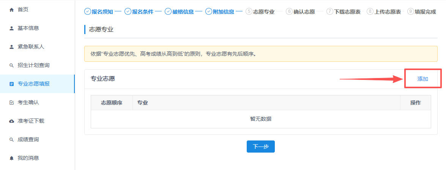This screenshot has height=170, width=446.
Task: Click the magnifier icon beside 成绩查询
Action: [x=11, y=140]
